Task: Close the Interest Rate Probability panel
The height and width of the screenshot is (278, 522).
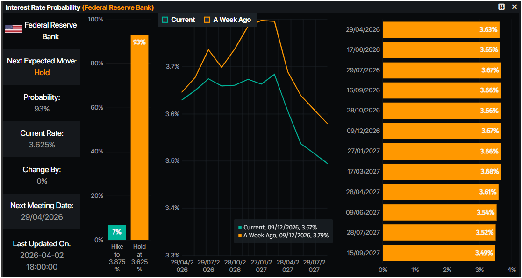Action: click(x=515, y=7)
